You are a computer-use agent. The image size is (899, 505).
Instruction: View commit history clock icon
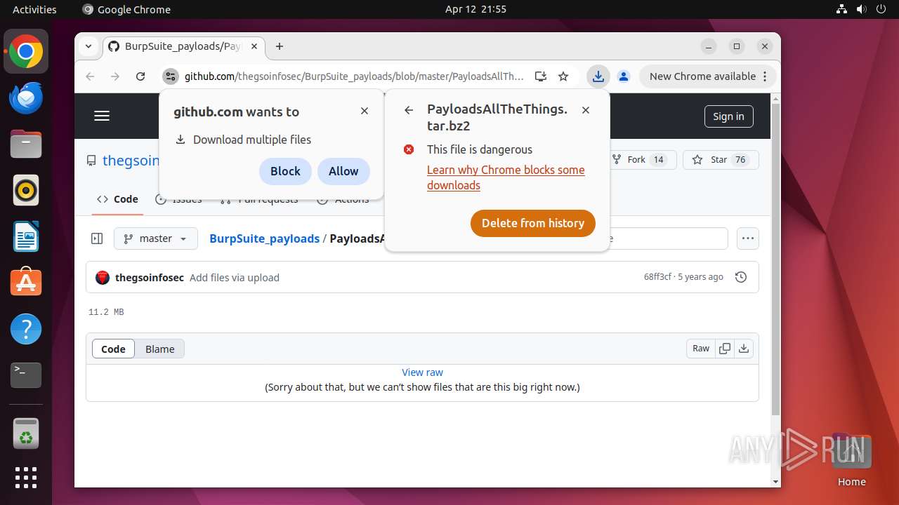740,277
